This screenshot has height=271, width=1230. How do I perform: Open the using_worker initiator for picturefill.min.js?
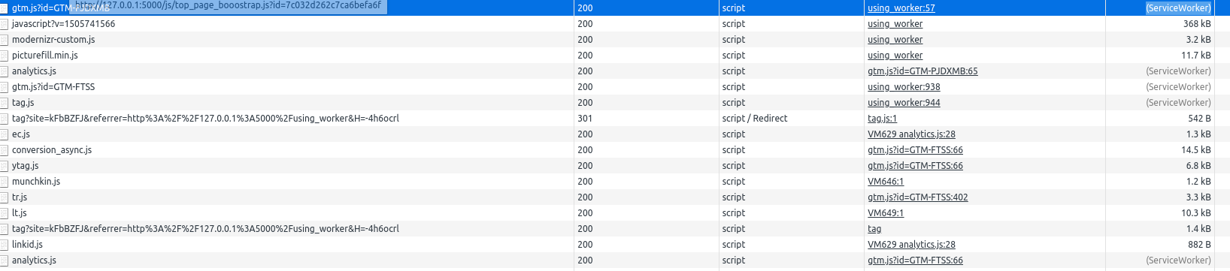coord(895,56)
